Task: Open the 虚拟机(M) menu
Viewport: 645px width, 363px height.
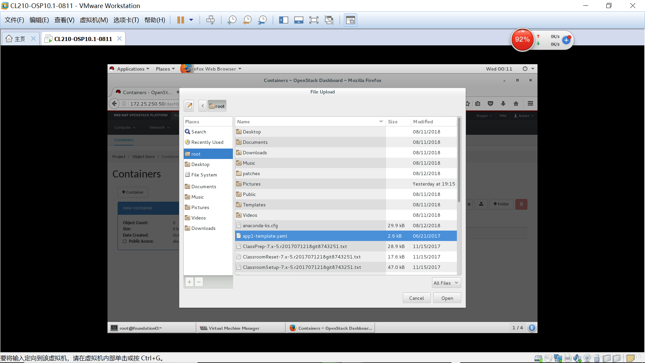Action: [94, 20]
